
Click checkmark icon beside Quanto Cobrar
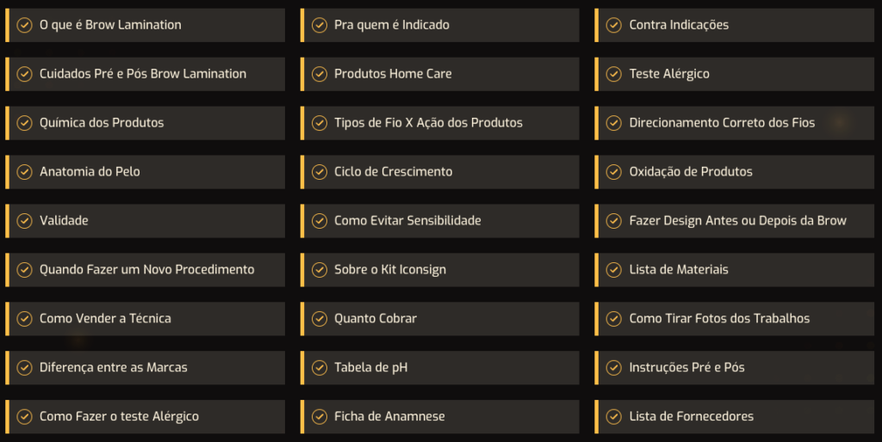[x=320, y=319]
